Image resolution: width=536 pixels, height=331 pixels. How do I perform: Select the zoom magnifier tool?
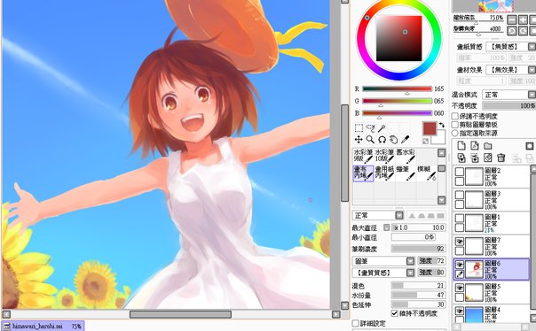click(370, 140)
